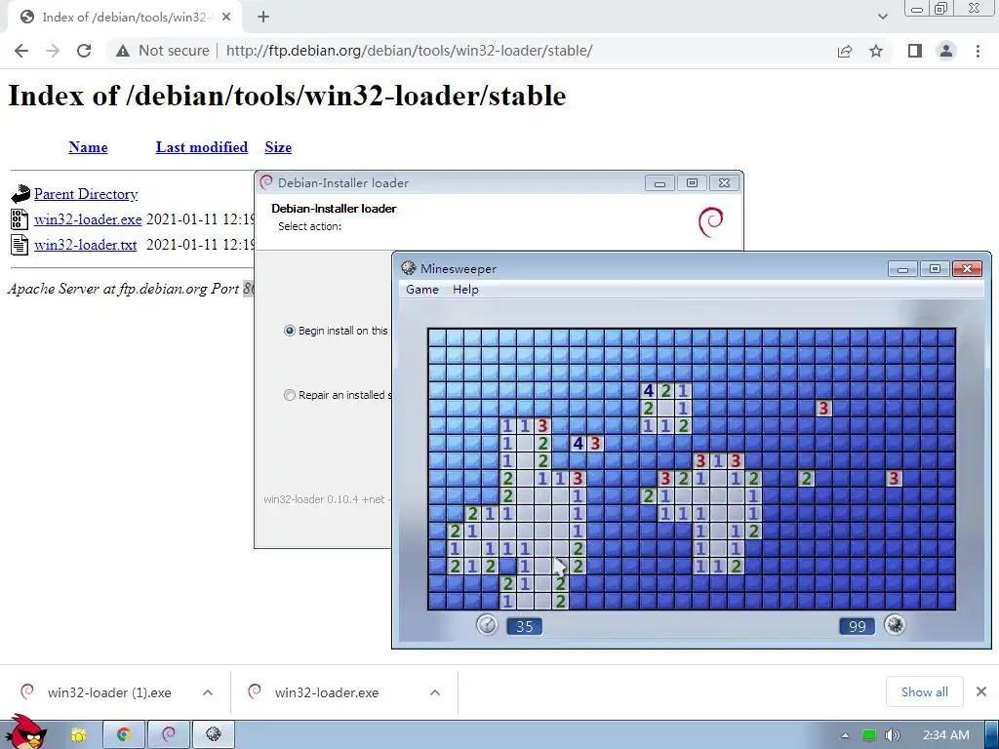Open the Minesweeper Help menu

coord(465,289)
